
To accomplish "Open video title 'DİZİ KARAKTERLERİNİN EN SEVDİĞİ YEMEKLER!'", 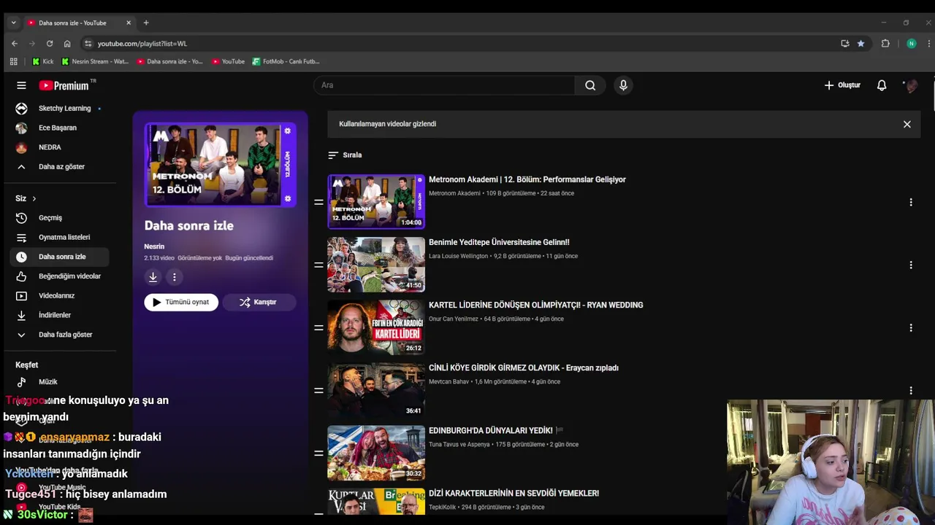I will (x=514, y=494).
